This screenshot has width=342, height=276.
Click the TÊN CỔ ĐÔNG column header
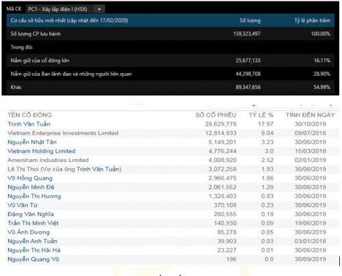click(29, 115)
